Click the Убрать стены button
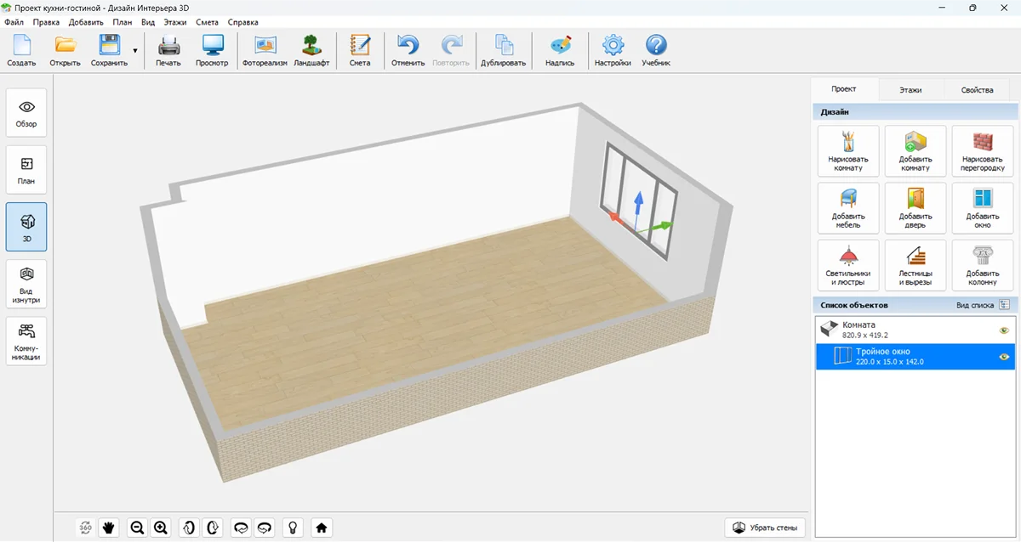Viewport: 1021px width, 542px height. tap(765, 528)
